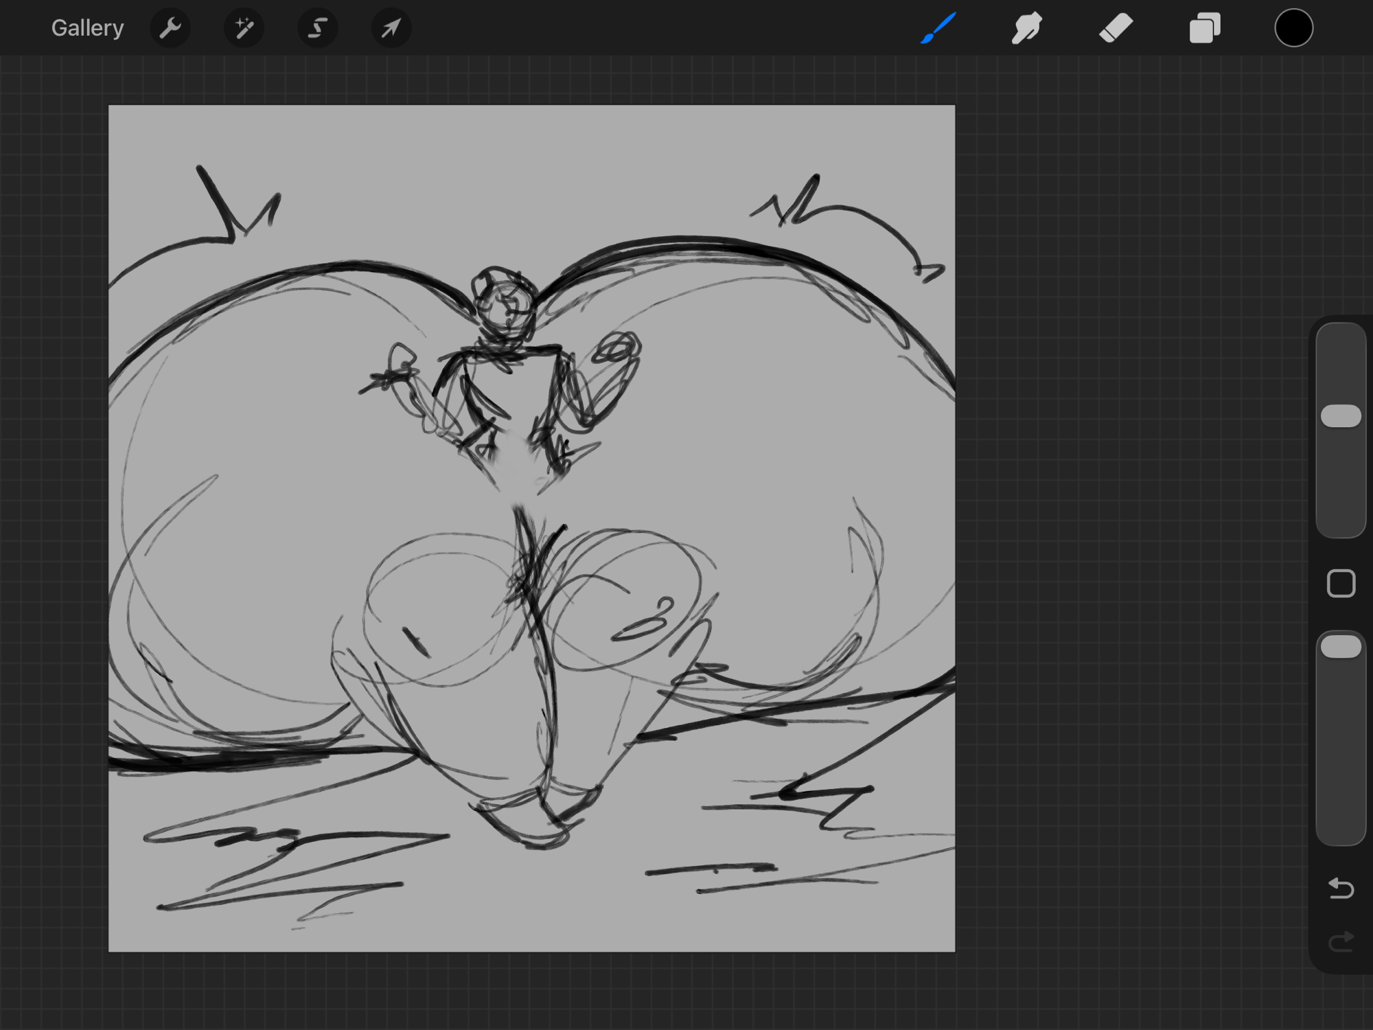Open the Layers panel
1373x1030 pixels.
click(x=1205, y=28)
